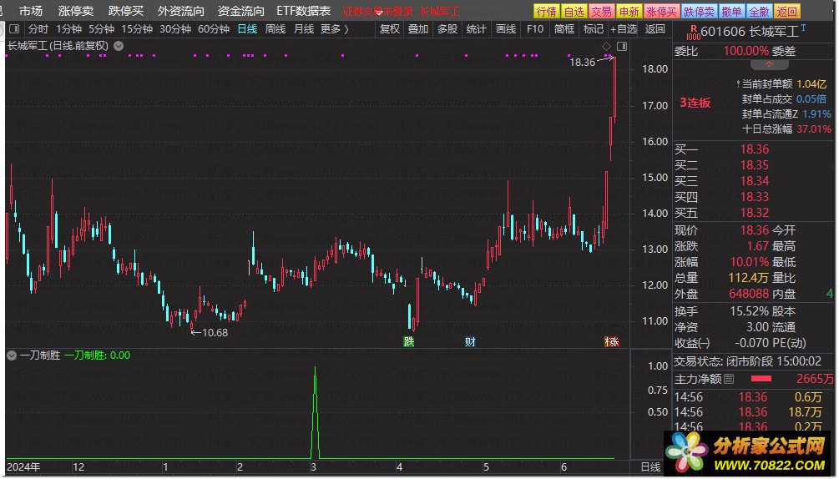Click the 买五 price 18.32
839x479 pixels.
click(755, 213)
